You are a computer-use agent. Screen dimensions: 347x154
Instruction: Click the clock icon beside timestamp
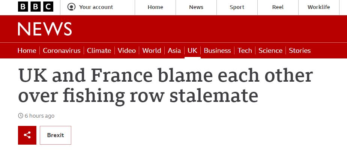tap(21, 115)
